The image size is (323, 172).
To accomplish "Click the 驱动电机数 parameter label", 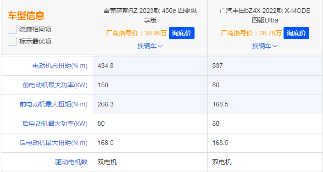I will click(71, 162).
